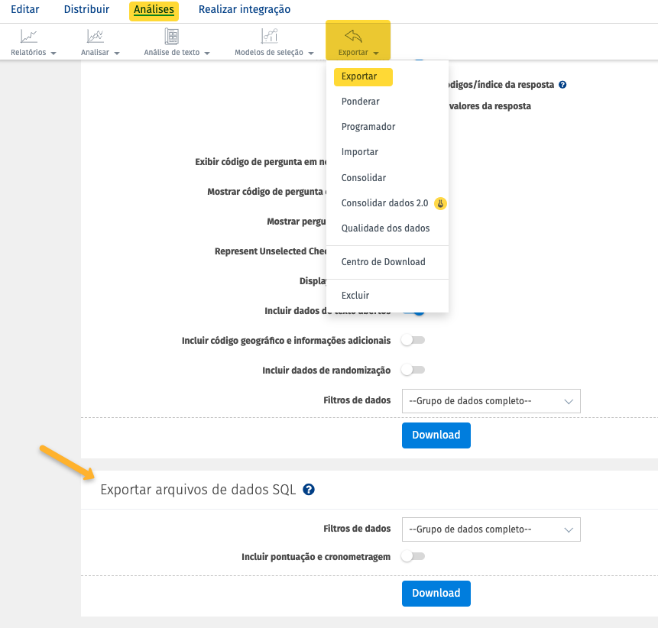Toggle Incluir dados de randomização on
This screenshot has width=658, height=628.
[413, 370]
